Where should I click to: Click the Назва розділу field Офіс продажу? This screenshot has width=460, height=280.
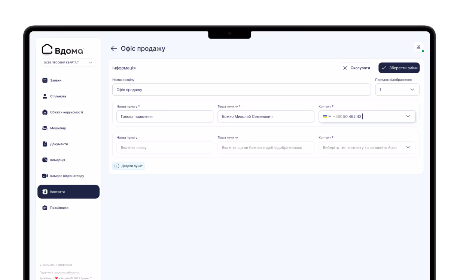click(241, 90)
